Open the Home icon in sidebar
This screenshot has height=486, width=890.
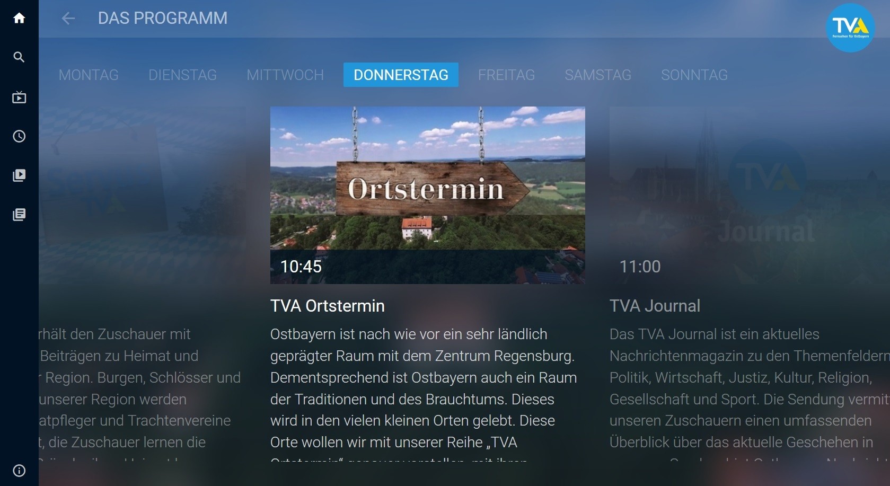click(x=19, y=18)
